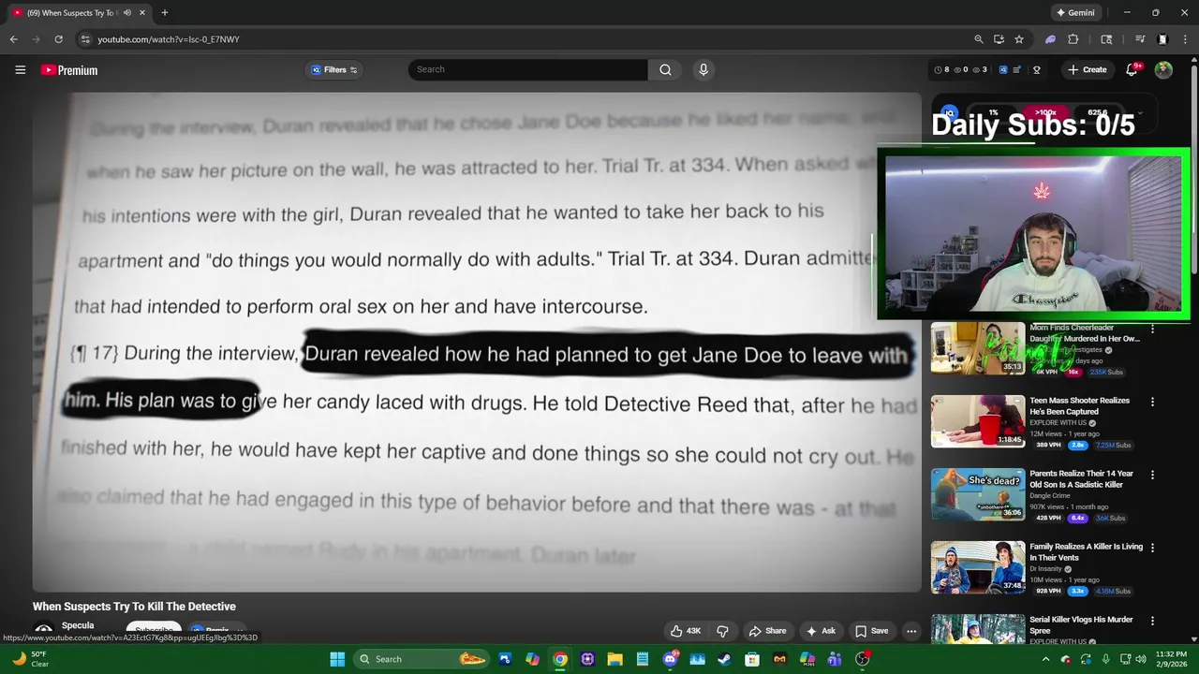Open File Explorer from the taskbar

[614, 659]
